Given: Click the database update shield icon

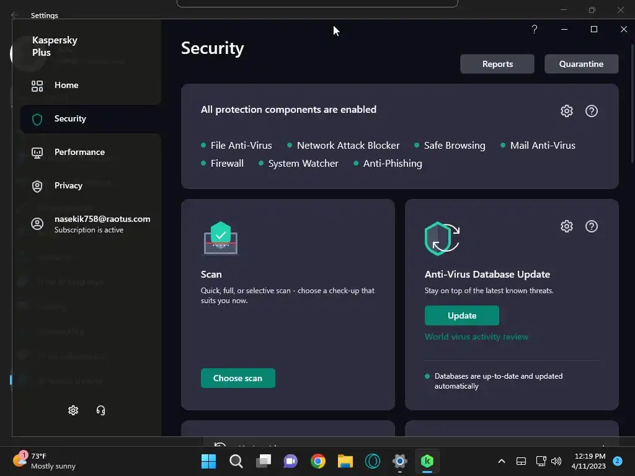Looking at the screenshot, I should pyautogui.click(x=442, y=239).
